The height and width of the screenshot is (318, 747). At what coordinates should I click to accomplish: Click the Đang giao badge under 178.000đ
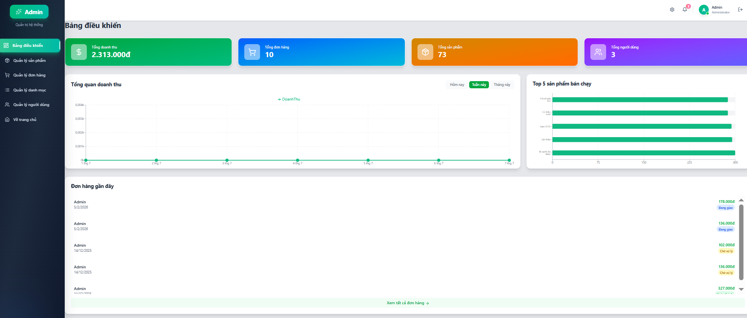726,208
